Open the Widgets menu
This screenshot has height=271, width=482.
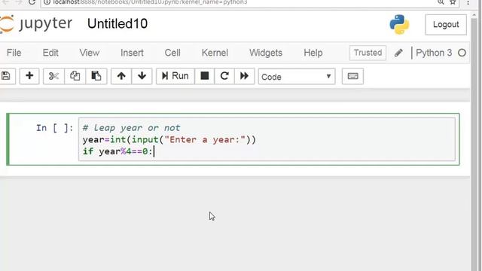pyautogui.click(x=266, y=53)
